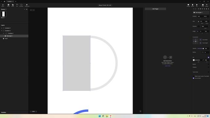The width and height of the screenshot is (210, 118).
Task: Collapse the Container 2 layer
Action: click(2, 31)
